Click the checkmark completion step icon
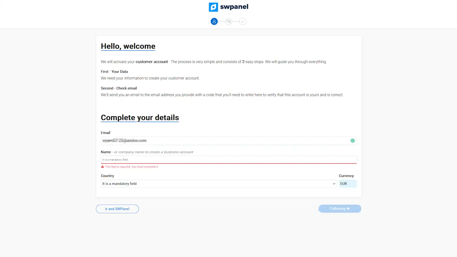Viewport: 457px width, 257px height. pyautogui.click(x=243, y=21)
